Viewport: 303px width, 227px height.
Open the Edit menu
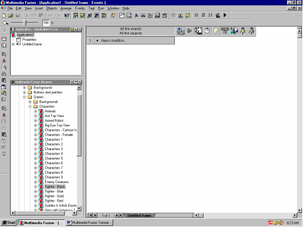click(19, 8)
